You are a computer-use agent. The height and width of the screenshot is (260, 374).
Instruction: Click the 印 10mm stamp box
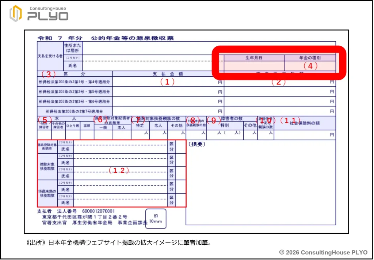156,218
